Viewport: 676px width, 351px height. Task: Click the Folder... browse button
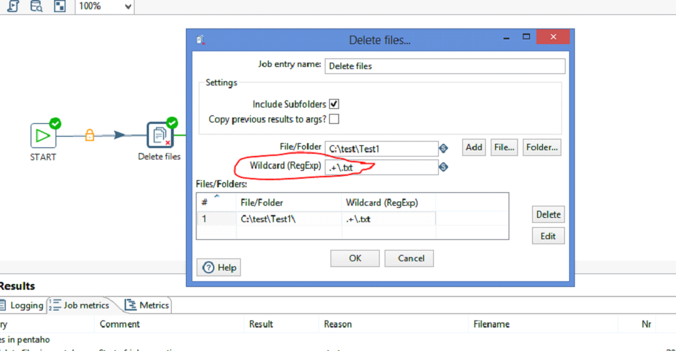point(542,147)
